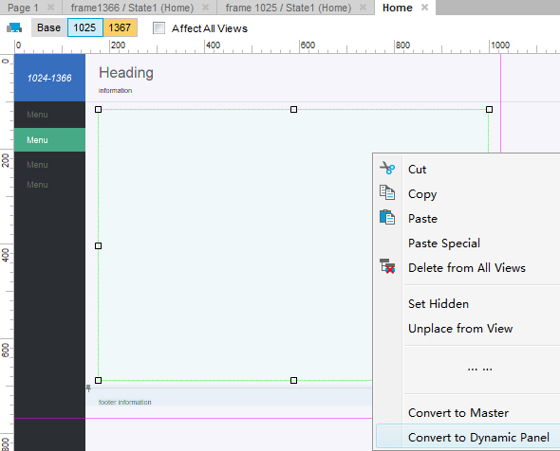Click the Delete from All Views icon

[x=387, y=266]
